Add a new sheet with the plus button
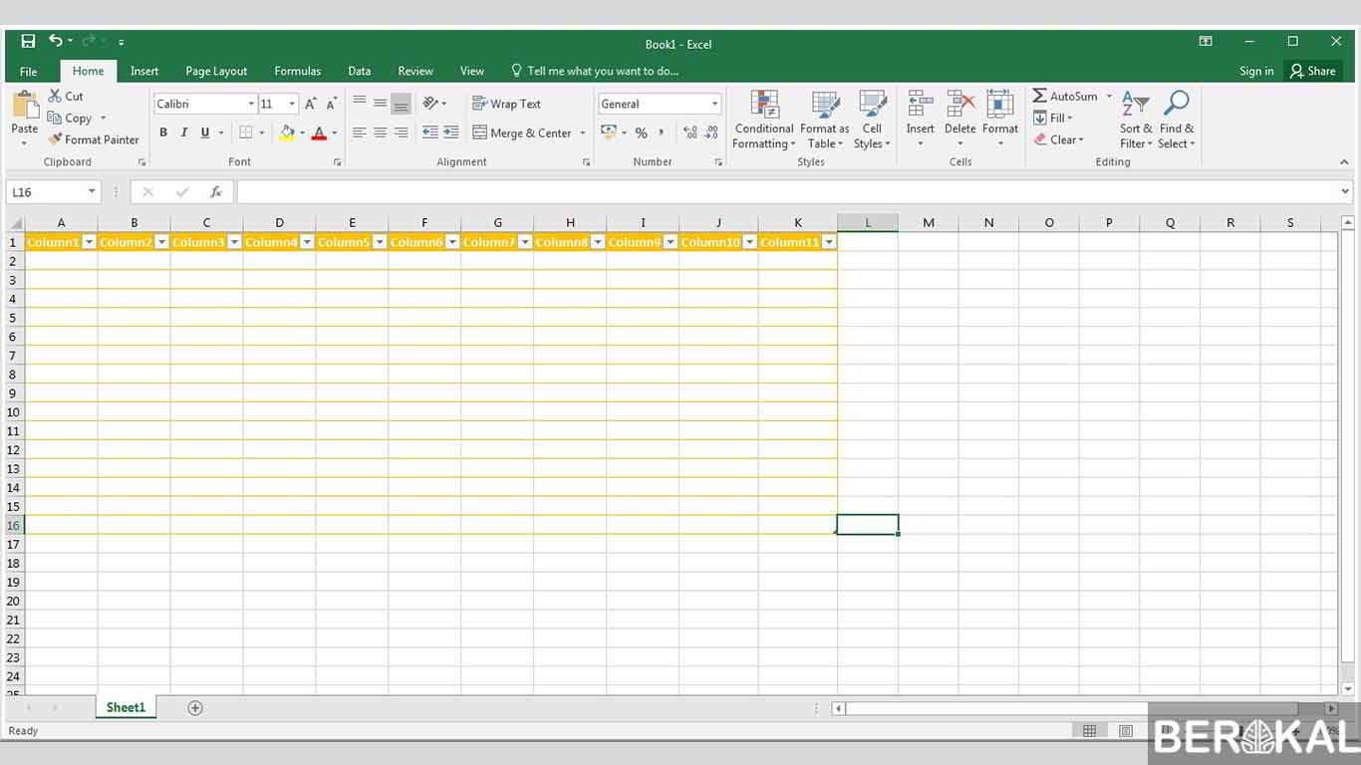Screen dimensions: 1361x765 pos(194,707)
